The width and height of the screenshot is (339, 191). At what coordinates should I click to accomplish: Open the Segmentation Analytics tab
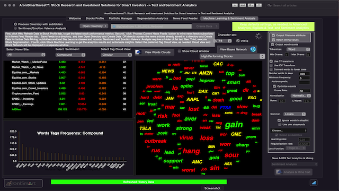pyautogui.click(x=153, y=19)
